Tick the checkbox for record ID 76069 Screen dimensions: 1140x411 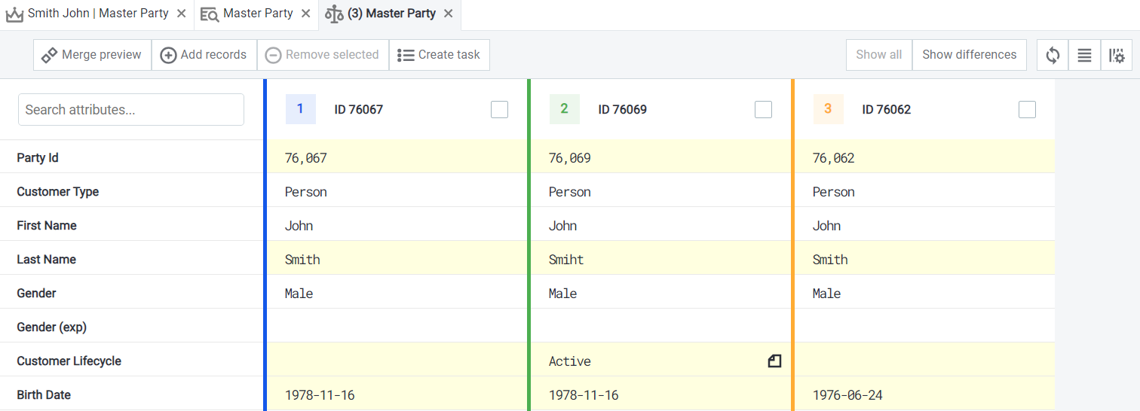click(763, 110)
